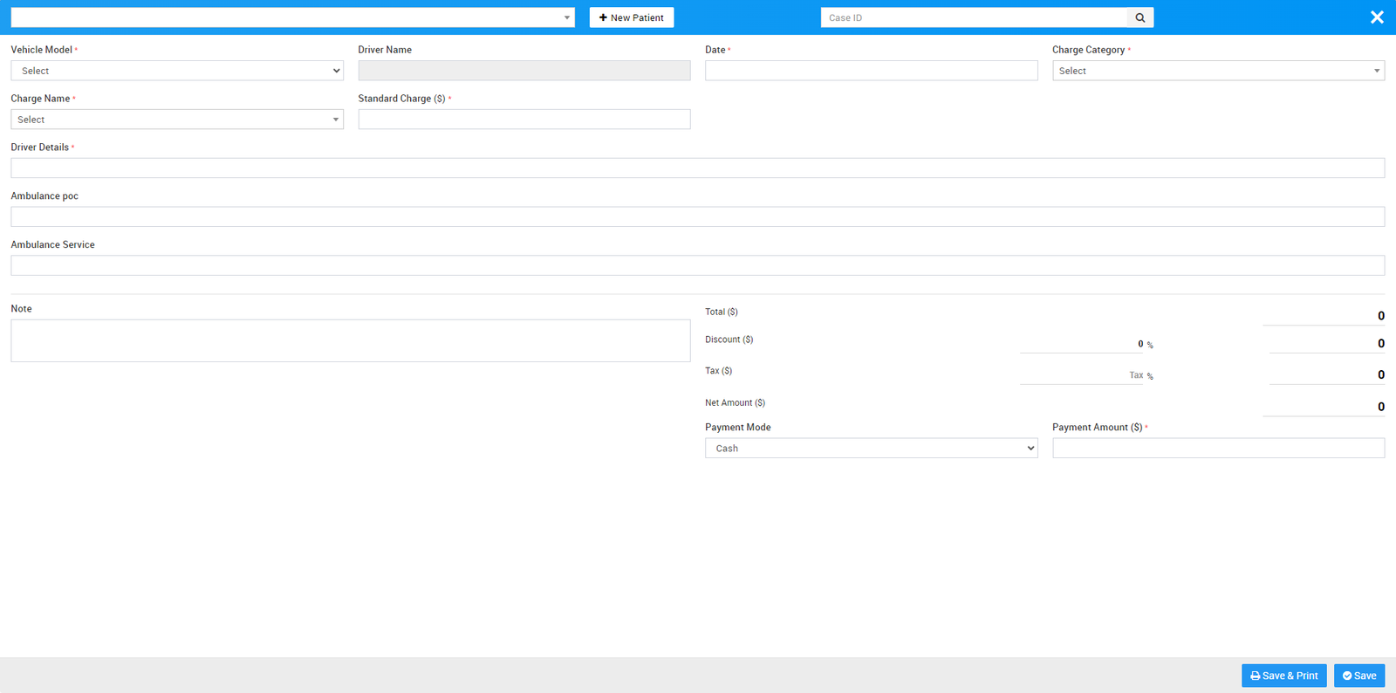Click the Ambulance poc input field
Viewport: 1396px width, 693px height.
tap(697, 217)
